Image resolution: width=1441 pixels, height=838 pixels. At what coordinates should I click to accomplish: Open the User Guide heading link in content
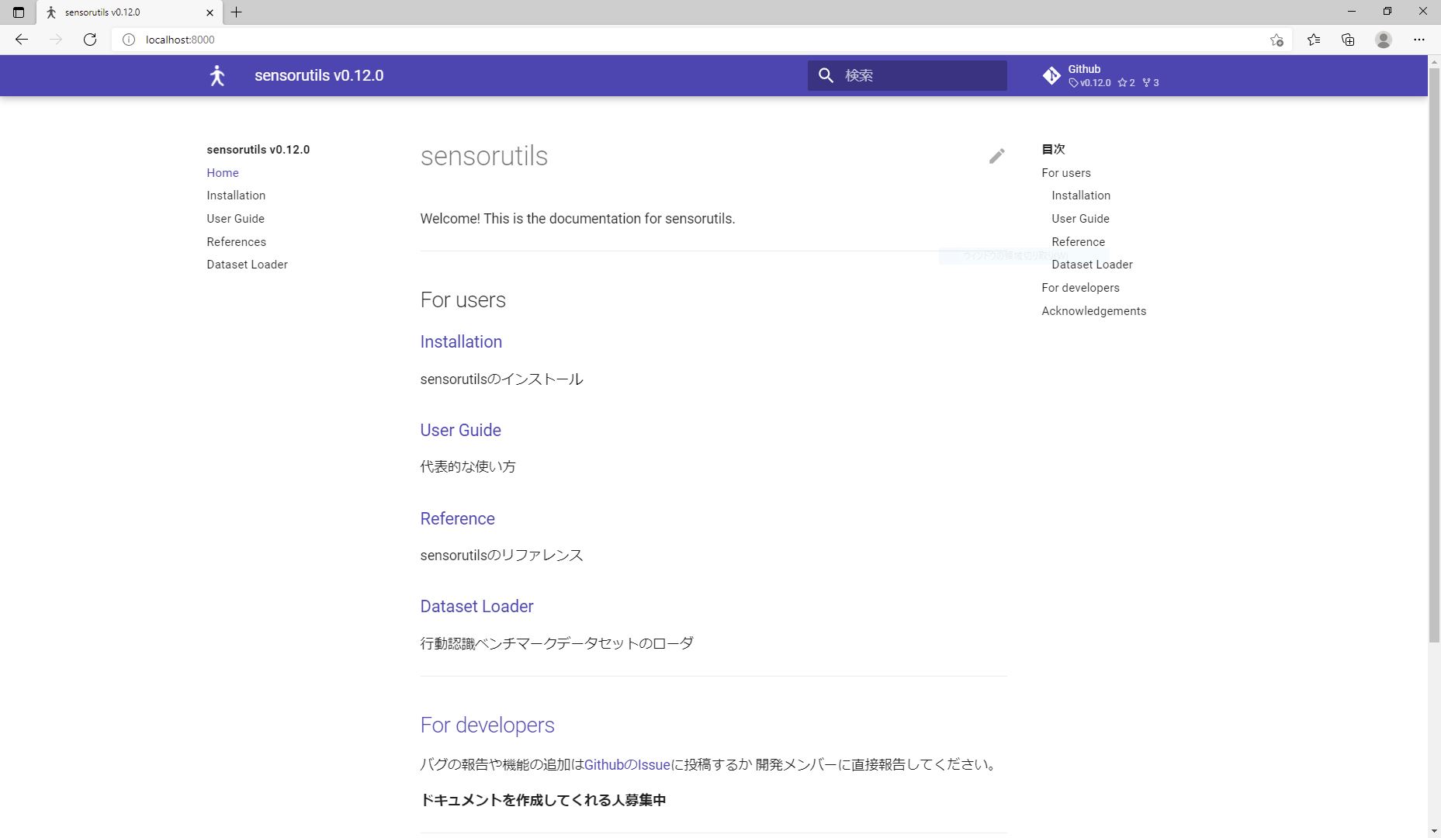tap(460, 431)
